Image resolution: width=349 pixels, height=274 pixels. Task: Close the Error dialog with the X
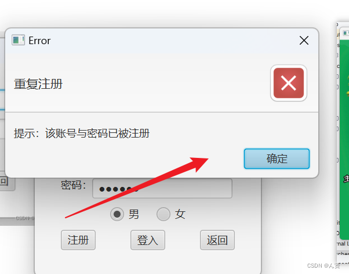click(304, 41)
